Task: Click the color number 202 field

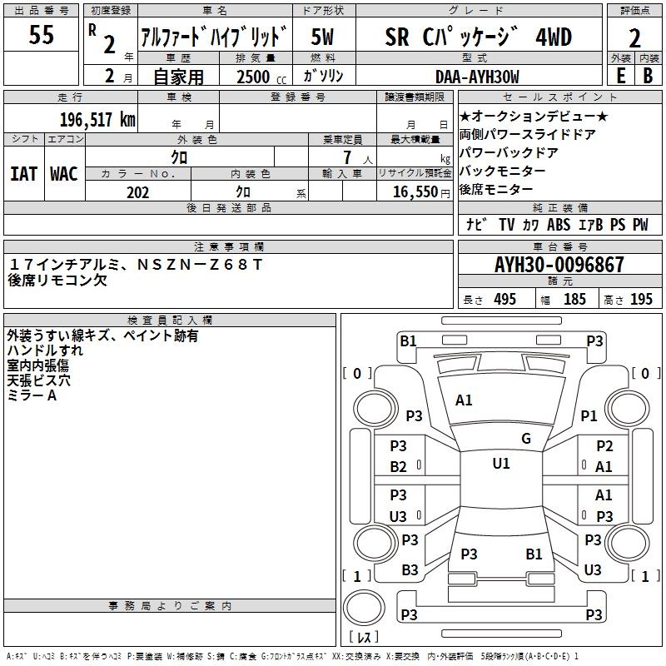Action: point(137,192)
